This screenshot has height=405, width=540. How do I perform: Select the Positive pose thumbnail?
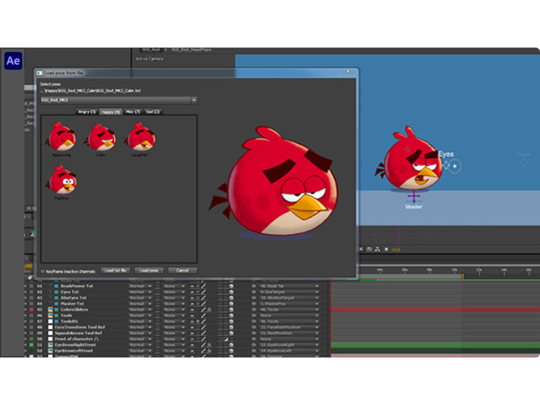62,180
